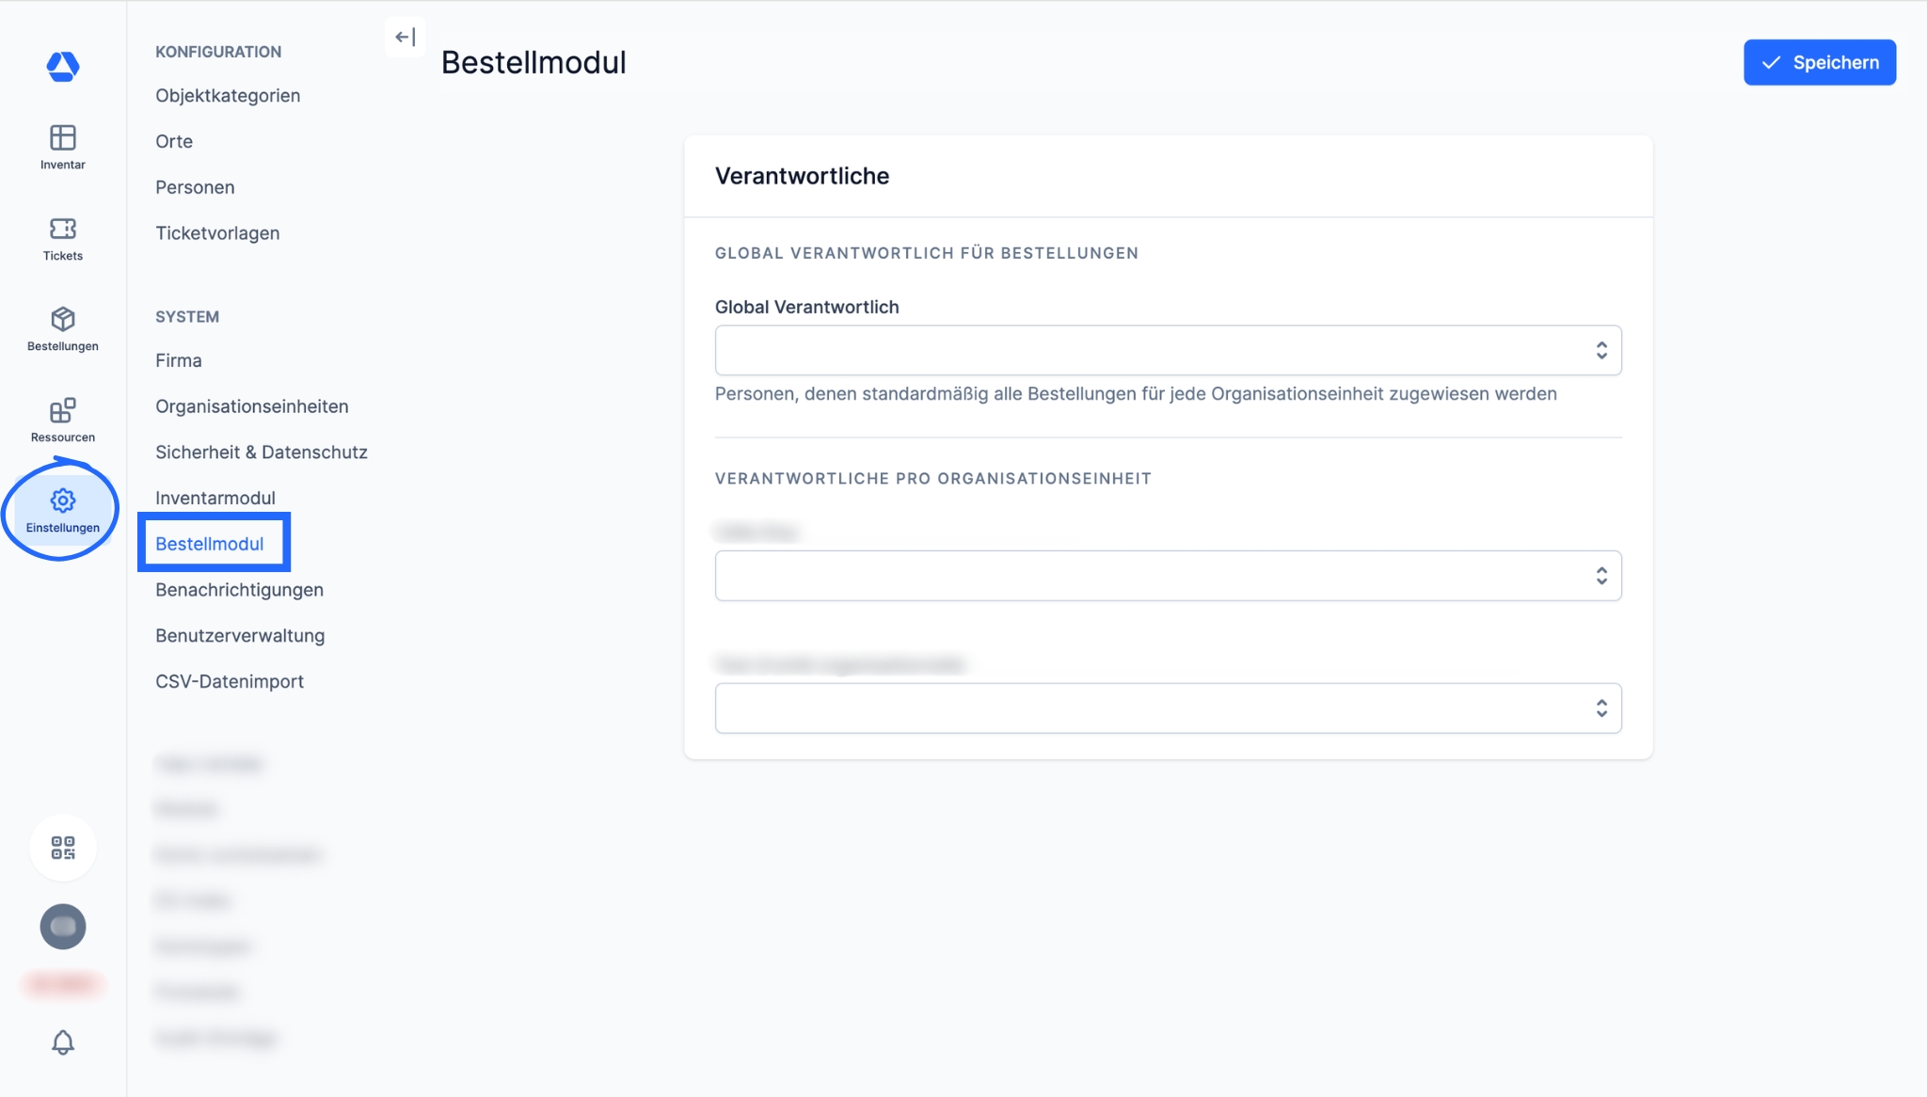Show notifications via bell icon
Screen dimensions: 1927x1097
62,1042
